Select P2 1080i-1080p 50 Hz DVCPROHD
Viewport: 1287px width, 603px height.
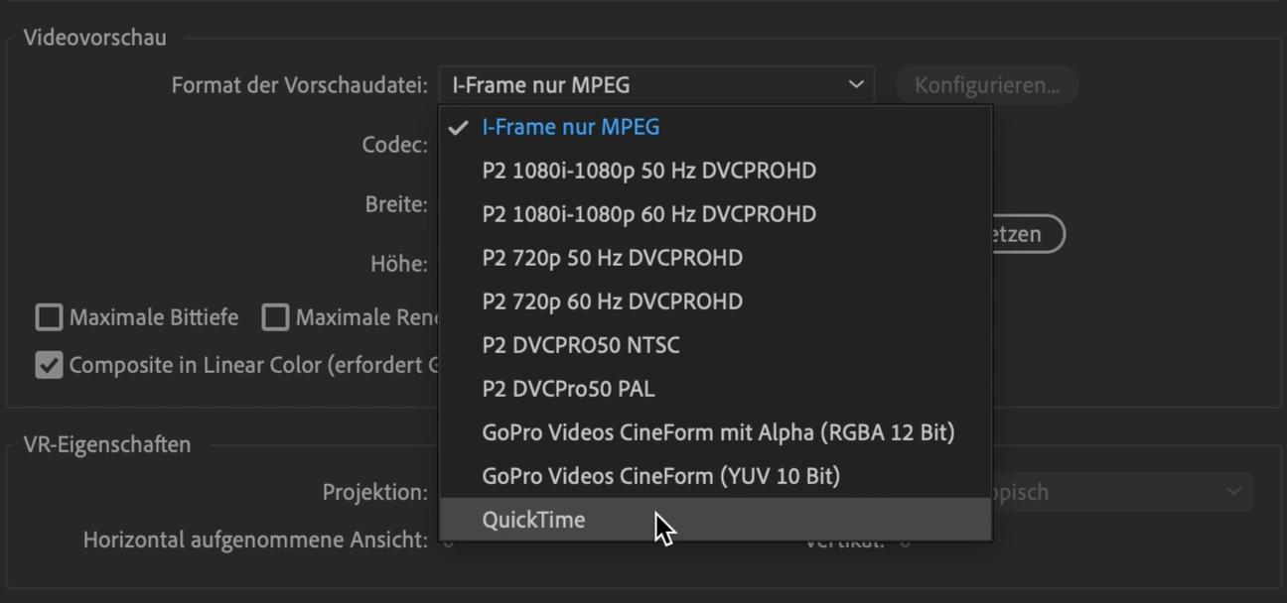[x=648, y=171]
